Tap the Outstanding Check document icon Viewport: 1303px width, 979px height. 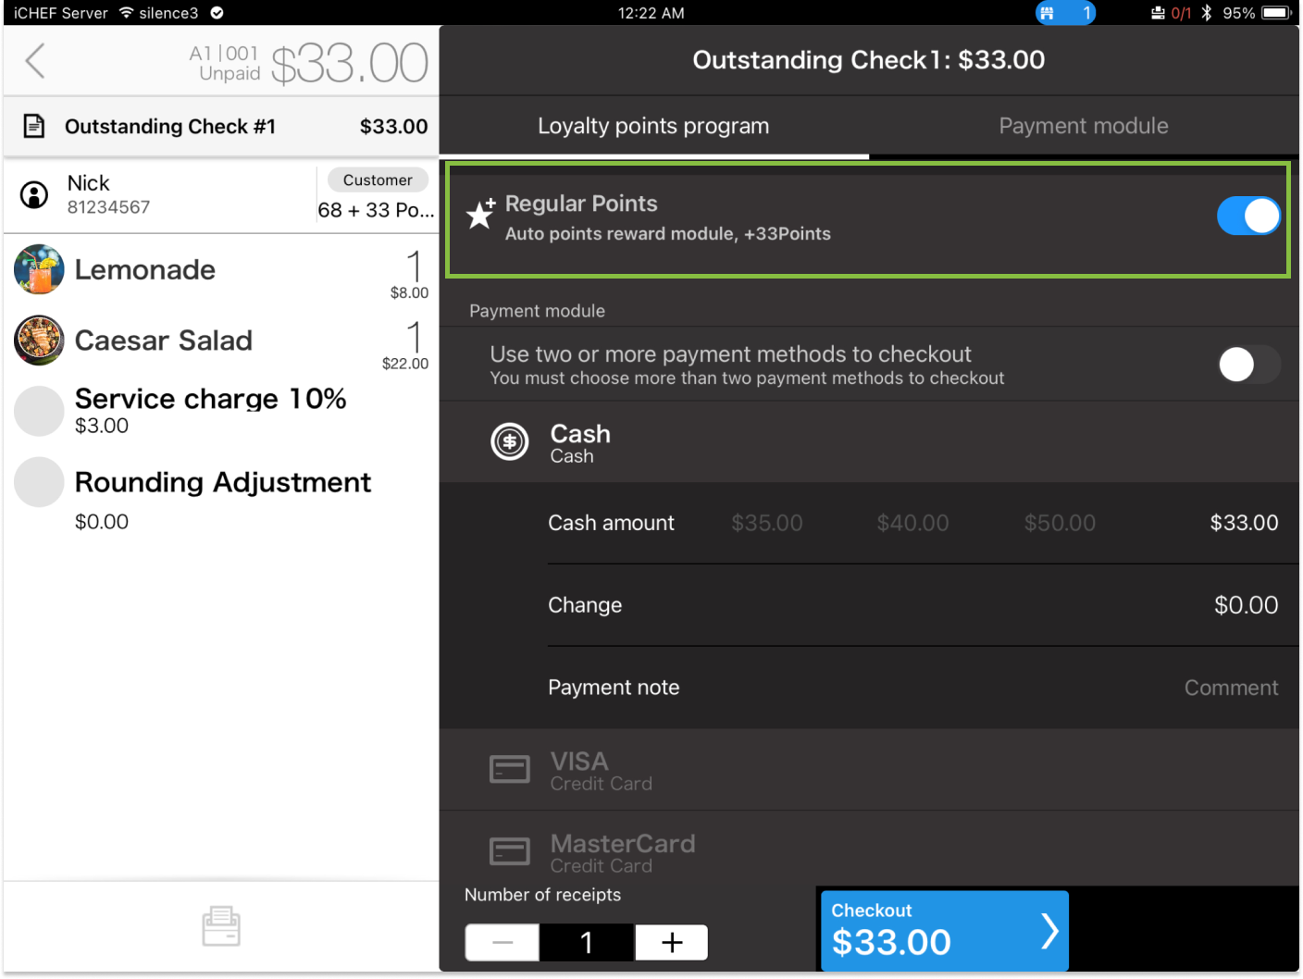tap(34, 126)
